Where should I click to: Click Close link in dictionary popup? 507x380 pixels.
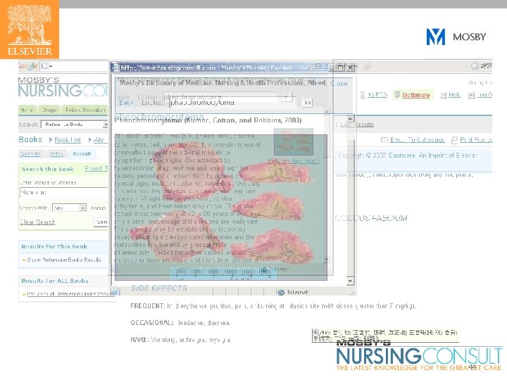tap(339, 83)
